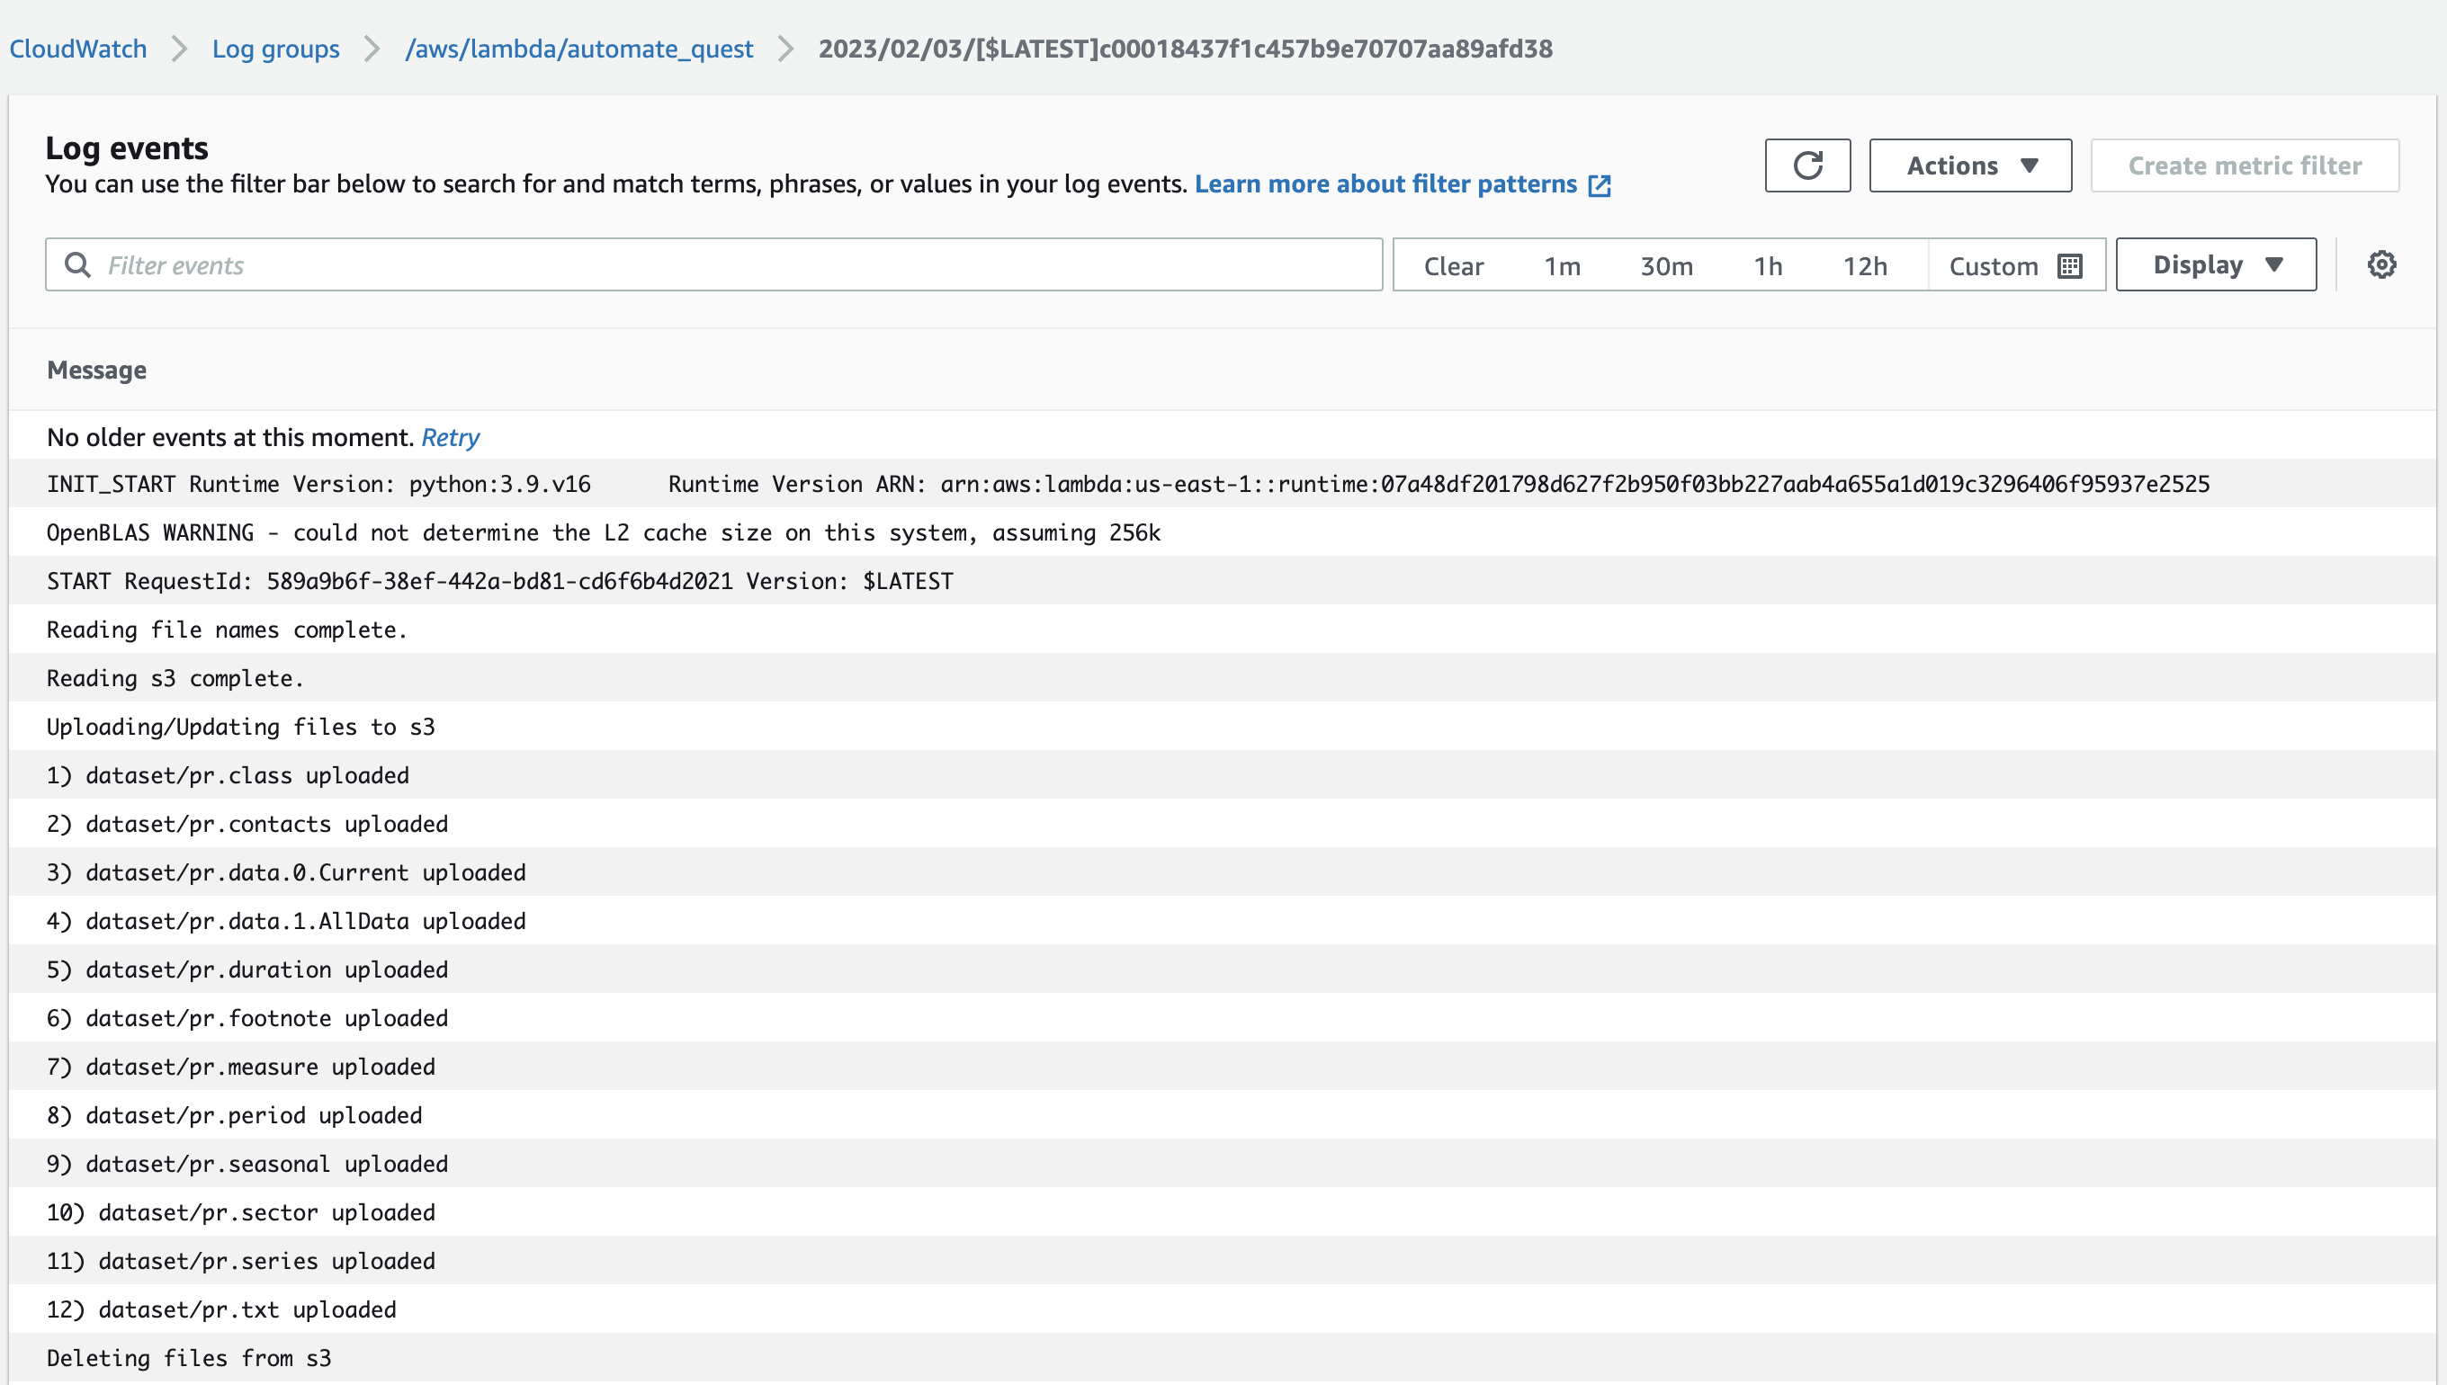Go to Log groups breadcrumb

(x=275, y=49)
